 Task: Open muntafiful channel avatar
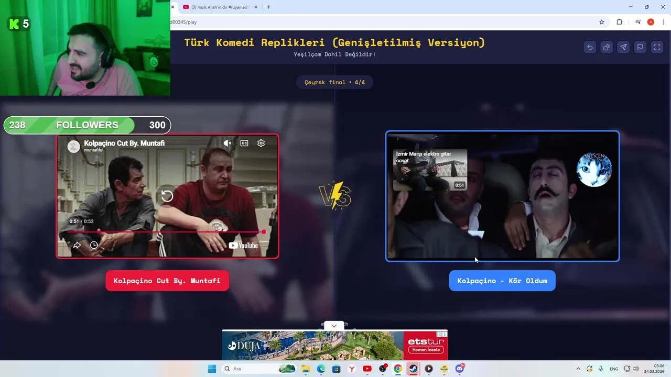click(74, 146)
